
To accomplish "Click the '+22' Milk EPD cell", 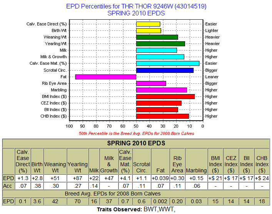I will 94,178.
